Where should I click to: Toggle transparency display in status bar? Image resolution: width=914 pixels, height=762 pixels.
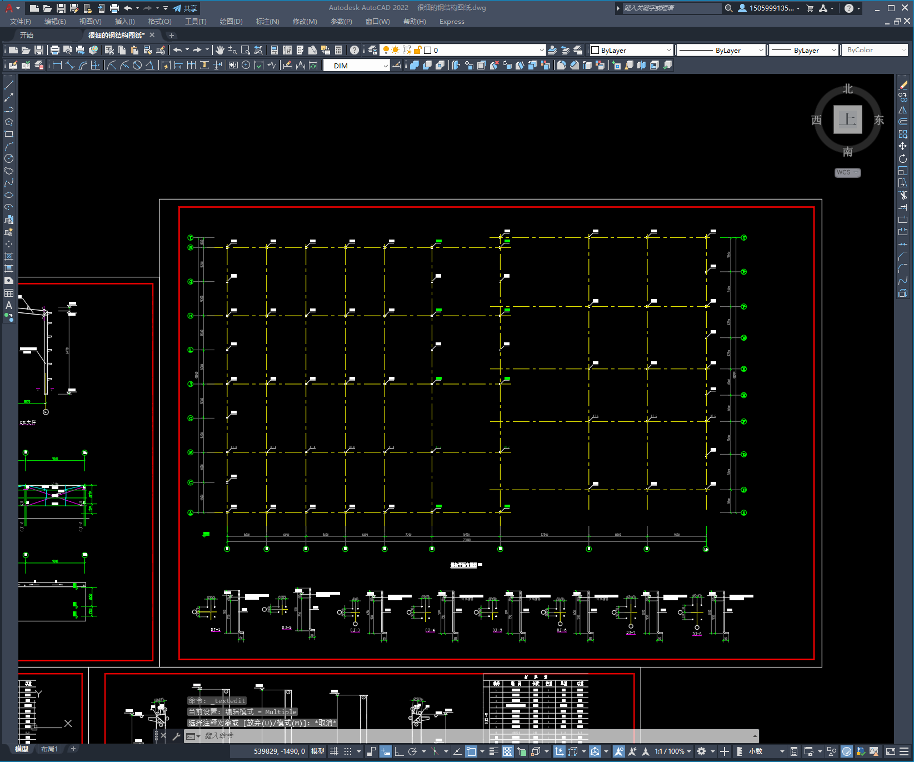(508, 751)
